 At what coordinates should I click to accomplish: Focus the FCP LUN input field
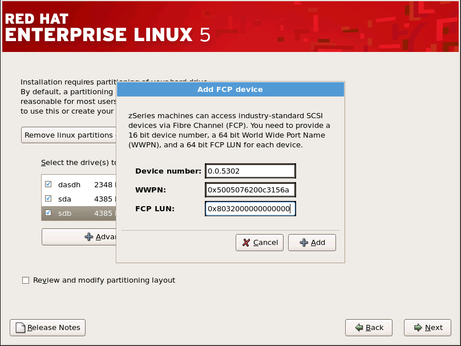click(249, 208)
